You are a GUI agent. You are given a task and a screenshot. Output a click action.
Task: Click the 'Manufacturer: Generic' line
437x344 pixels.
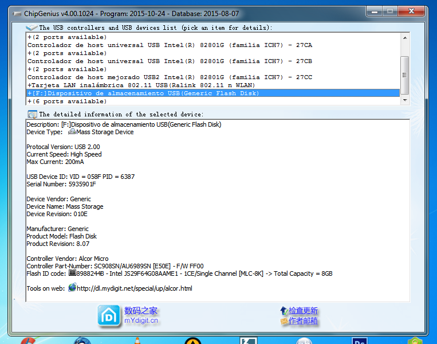pyautogui.click(x=58, y=229)
